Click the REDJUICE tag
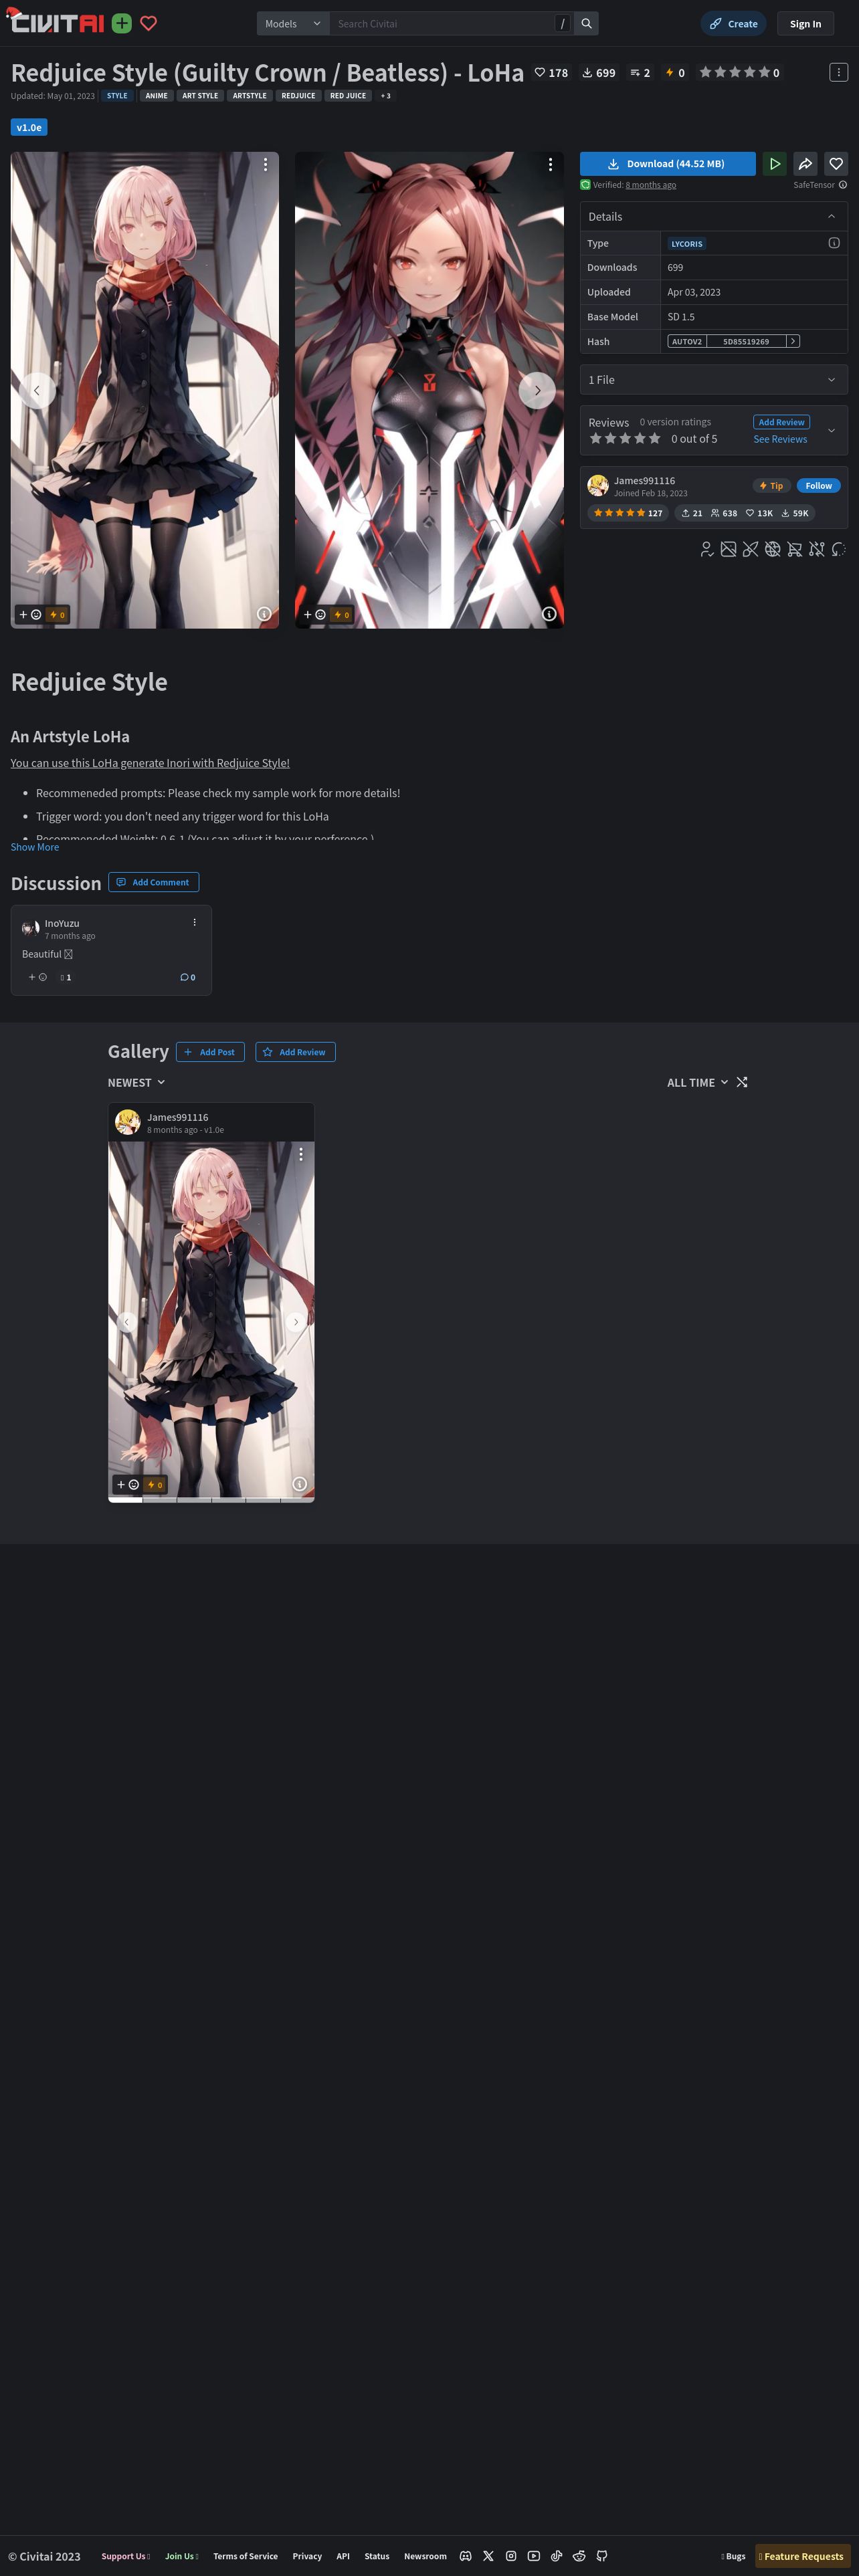 [x=298, y=96]
